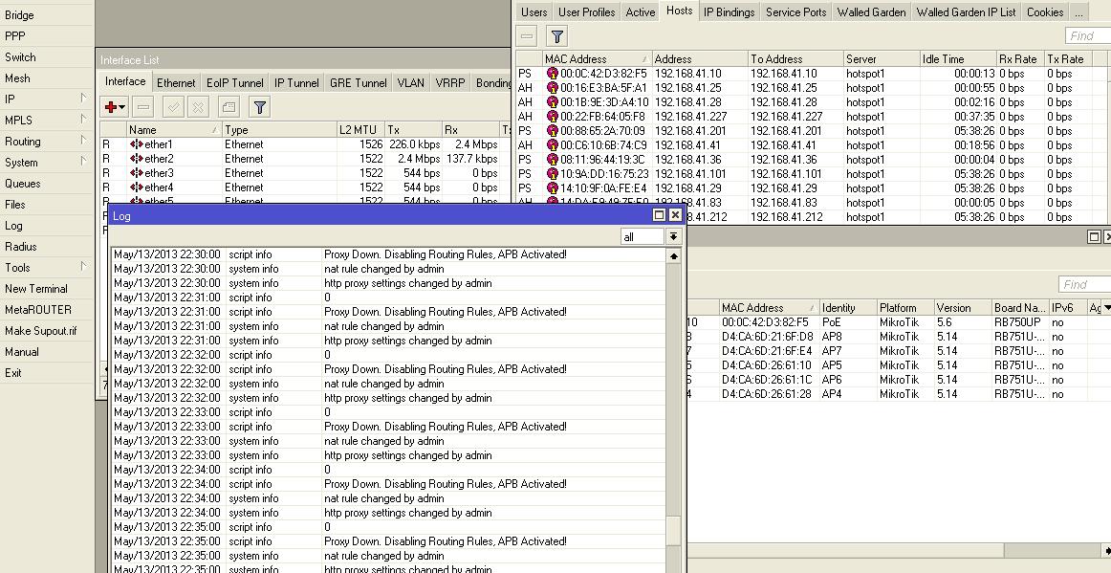The image size is (1111, 573).
Task: Switch to the Walled Garden tab
Action: (872, 12)
